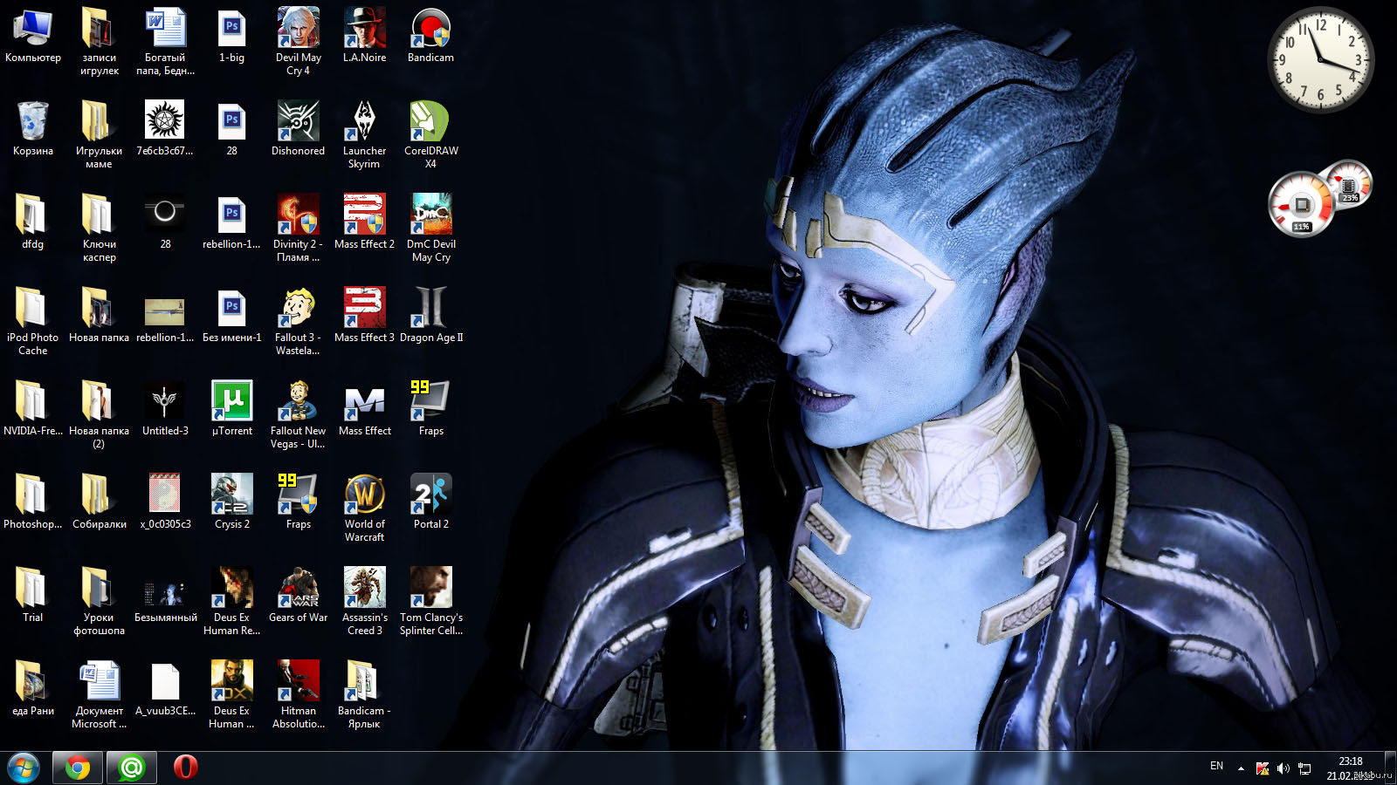Open the network connection tray icon
The image size is (1397, 785).
point(1304,768)
